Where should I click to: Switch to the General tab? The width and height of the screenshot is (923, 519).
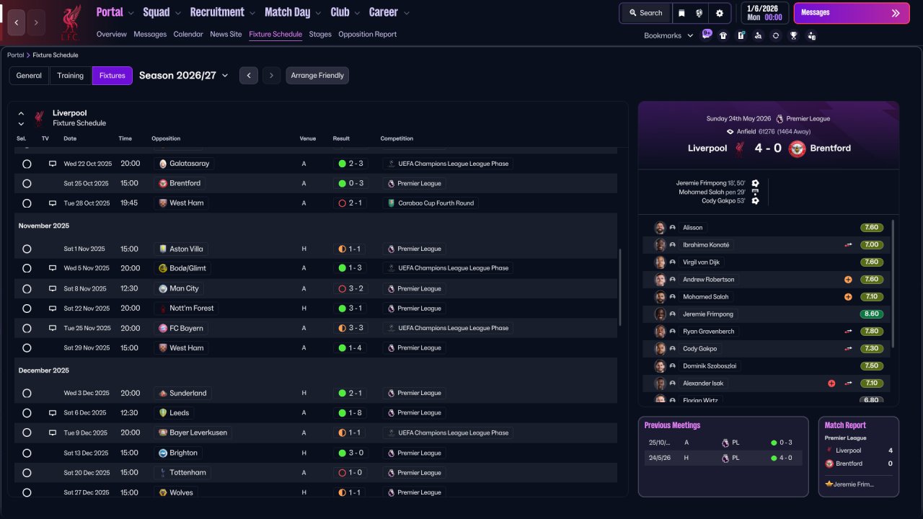29,76
